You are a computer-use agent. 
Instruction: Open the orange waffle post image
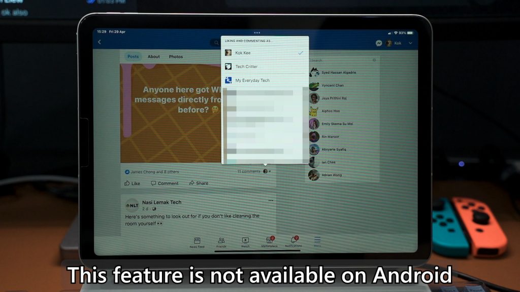point(171,113)
